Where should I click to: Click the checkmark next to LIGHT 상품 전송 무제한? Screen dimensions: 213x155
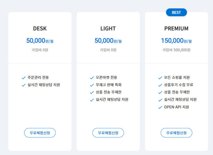point(92,93)
